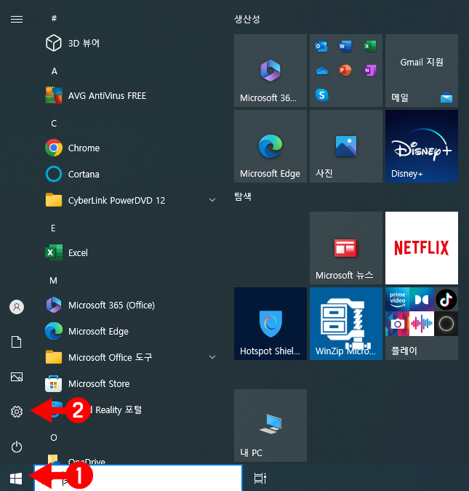The width and height of the screenshot is (469, 491).
Task: Open Skype in the Office tile group
Action: [322, 95]
